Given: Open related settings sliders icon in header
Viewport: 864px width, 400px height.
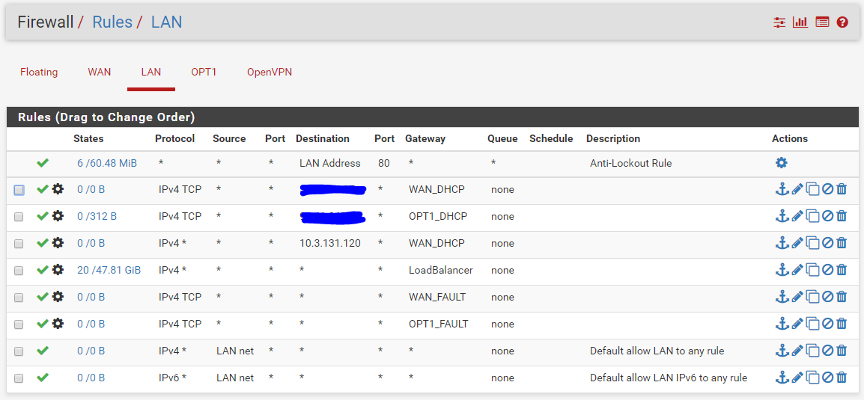Looking at the screenshot, I should (x=779, y=22).
